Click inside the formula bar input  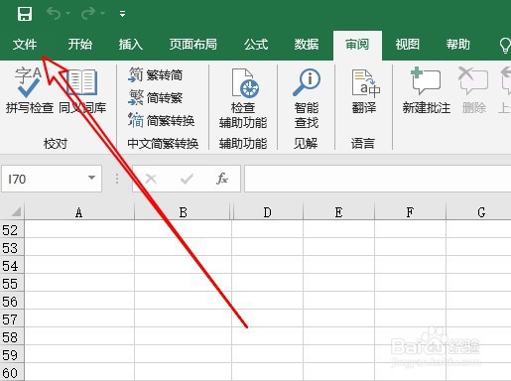[378, 179]
